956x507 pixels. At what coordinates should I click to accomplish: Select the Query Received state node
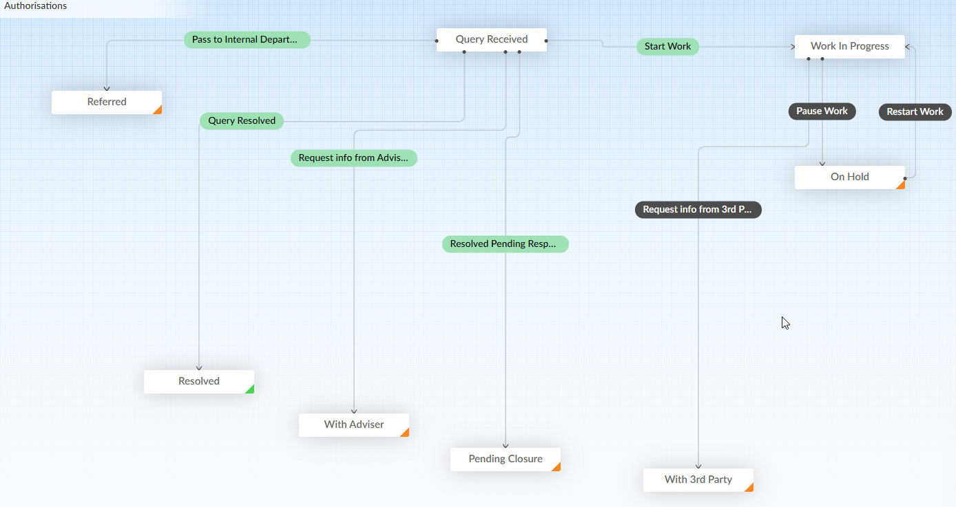tap(492, 39)
